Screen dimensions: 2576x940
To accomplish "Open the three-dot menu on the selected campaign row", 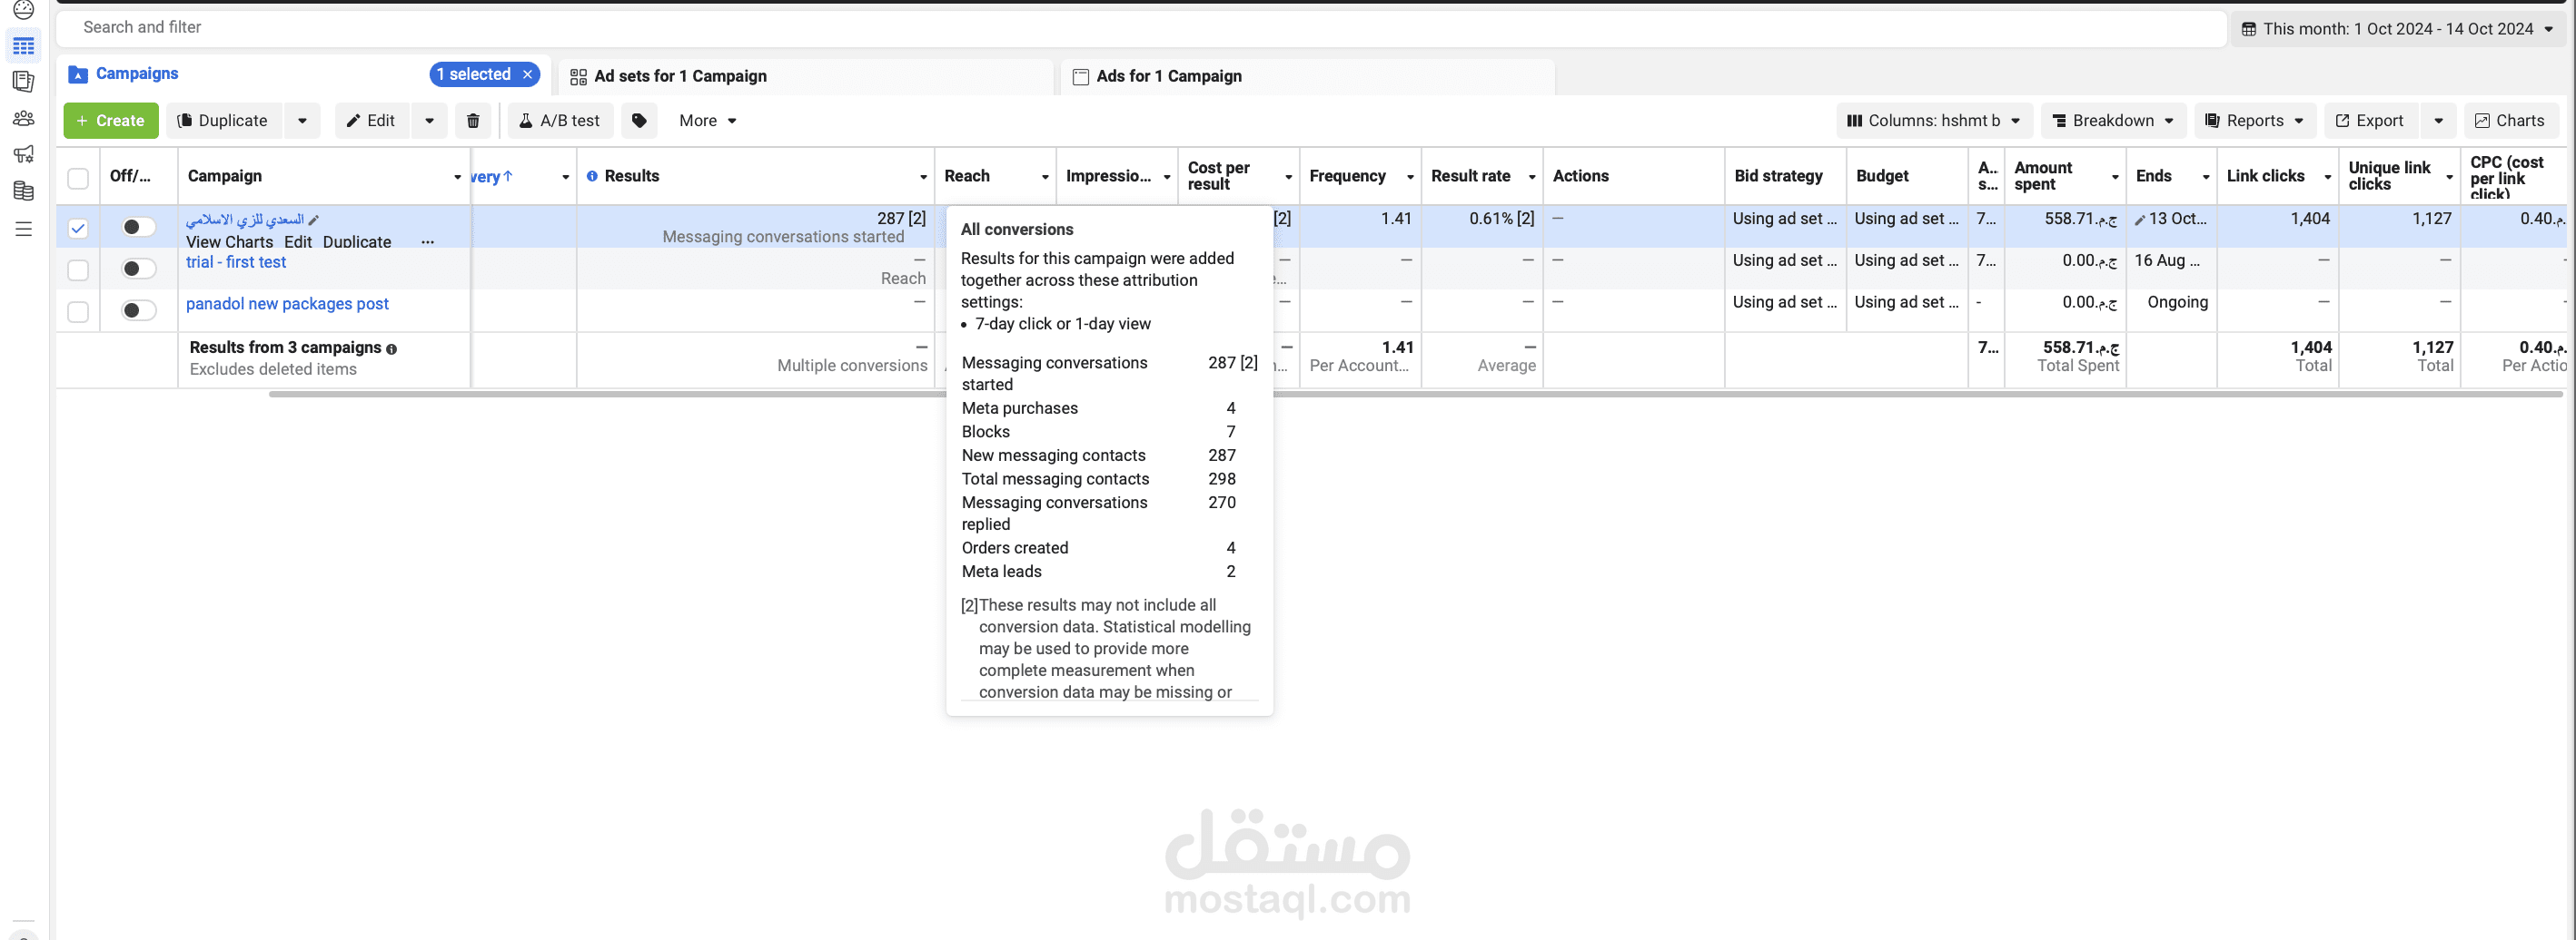I will point(428,241).
